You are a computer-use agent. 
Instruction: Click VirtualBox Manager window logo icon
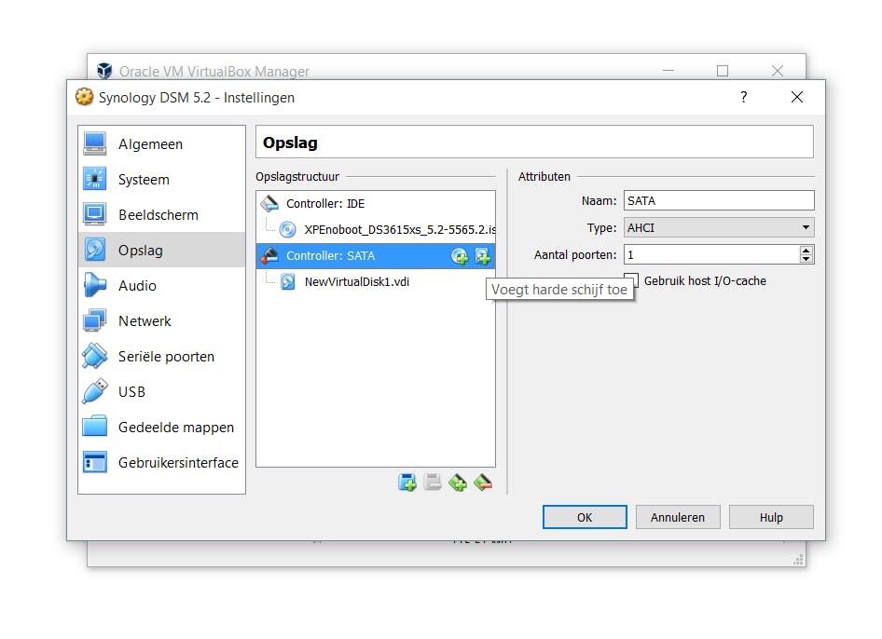pyautogui.click(x=104, y=70)
